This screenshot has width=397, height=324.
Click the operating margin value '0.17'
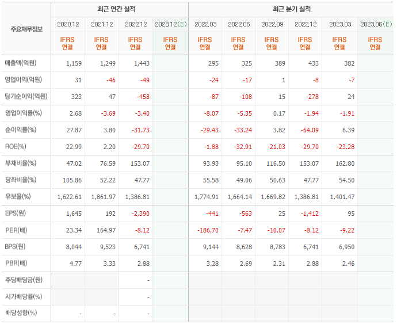tap(279, 113)
